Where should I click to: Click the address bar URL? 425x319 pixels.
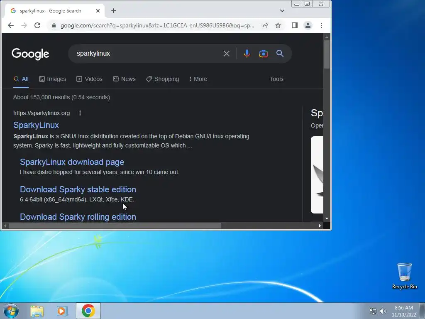(x=157, y=25)
